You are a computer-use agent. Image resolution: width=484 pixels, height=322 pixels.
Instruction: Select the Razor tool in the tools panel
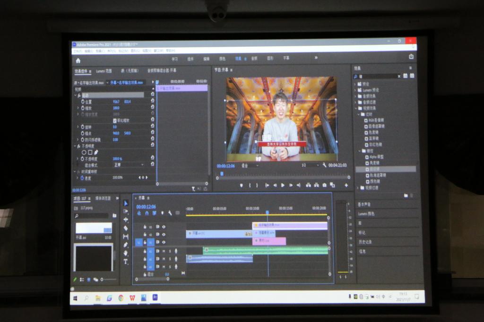pos(126,228)
